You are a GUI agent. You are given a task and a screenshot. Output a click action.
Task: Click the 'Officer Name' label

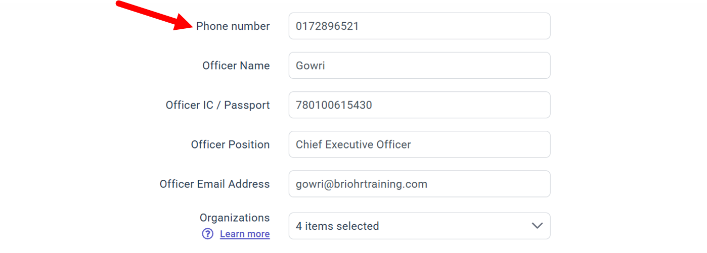236,66
